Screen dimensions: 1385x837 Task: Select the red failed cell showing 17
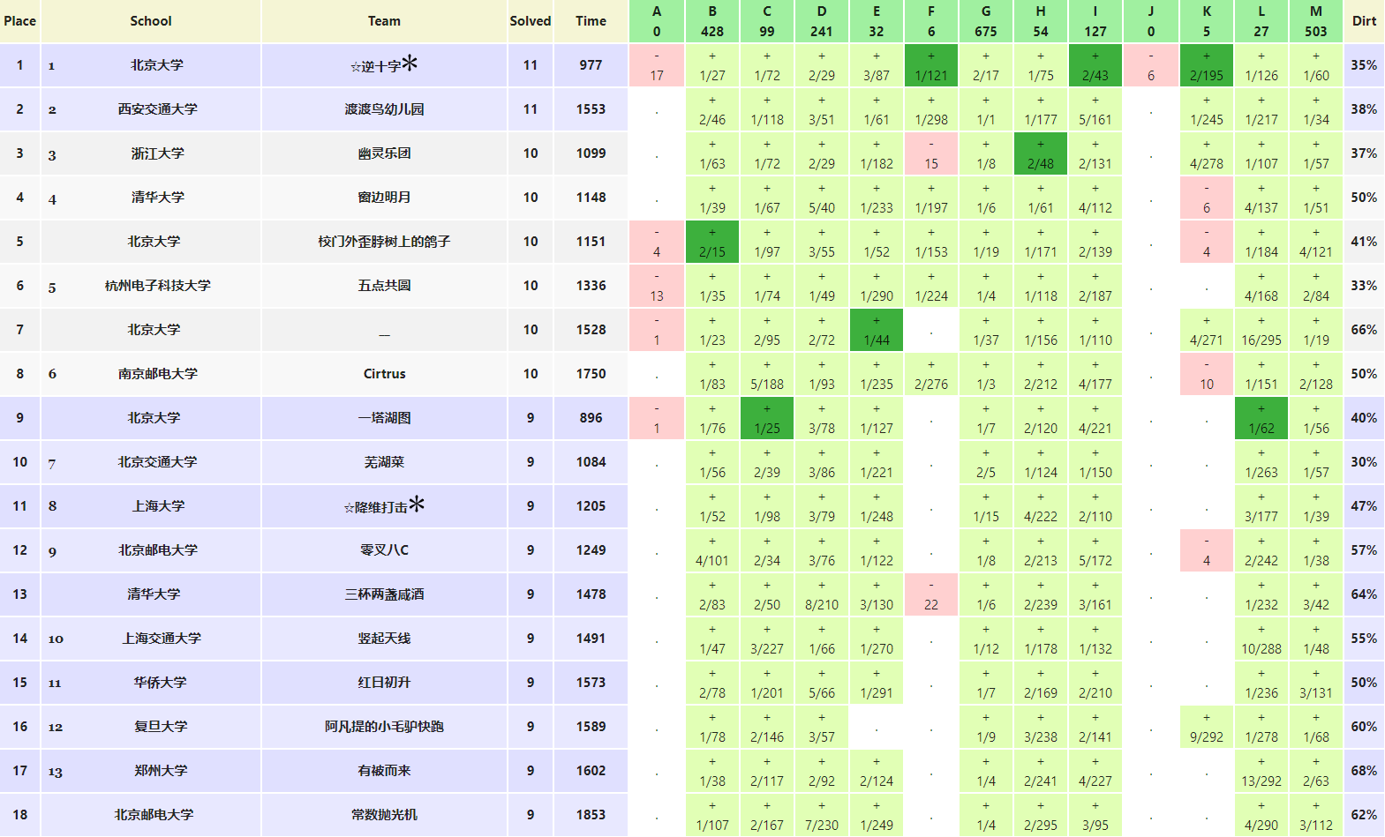656,65
